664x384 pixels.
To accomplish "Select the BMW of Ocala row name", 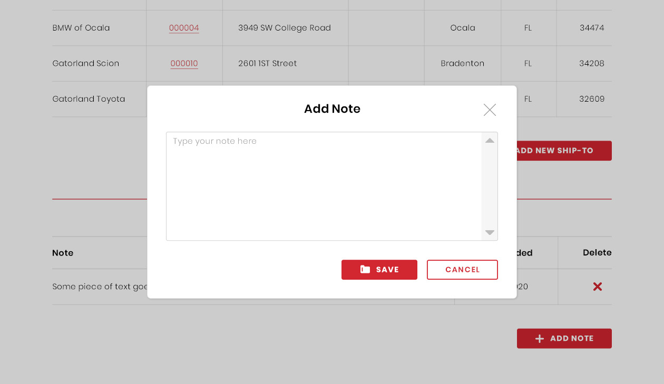I will point(81,28).
